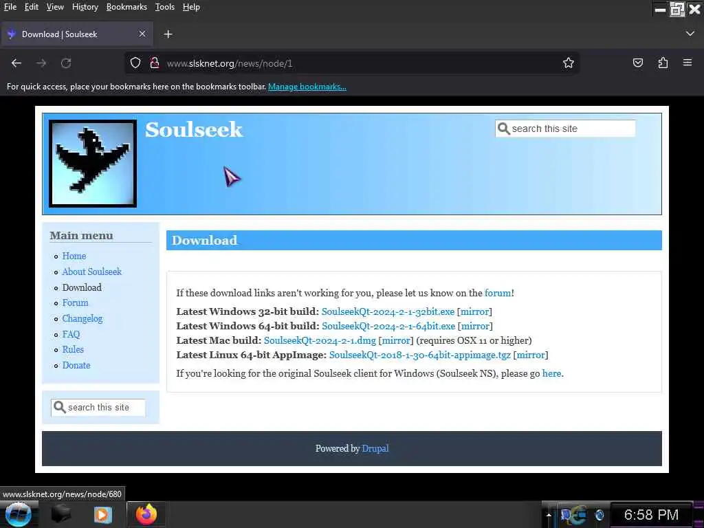Open the History menu
Viewport: 704px width, 528px height.
[x=85, y=7]
